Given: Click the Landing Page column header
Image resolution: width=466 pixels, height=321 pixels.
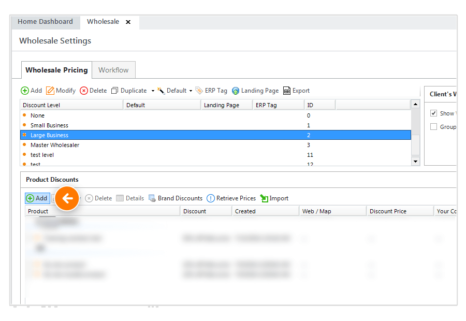Looking at the screenshot, I should coord(227,105).
